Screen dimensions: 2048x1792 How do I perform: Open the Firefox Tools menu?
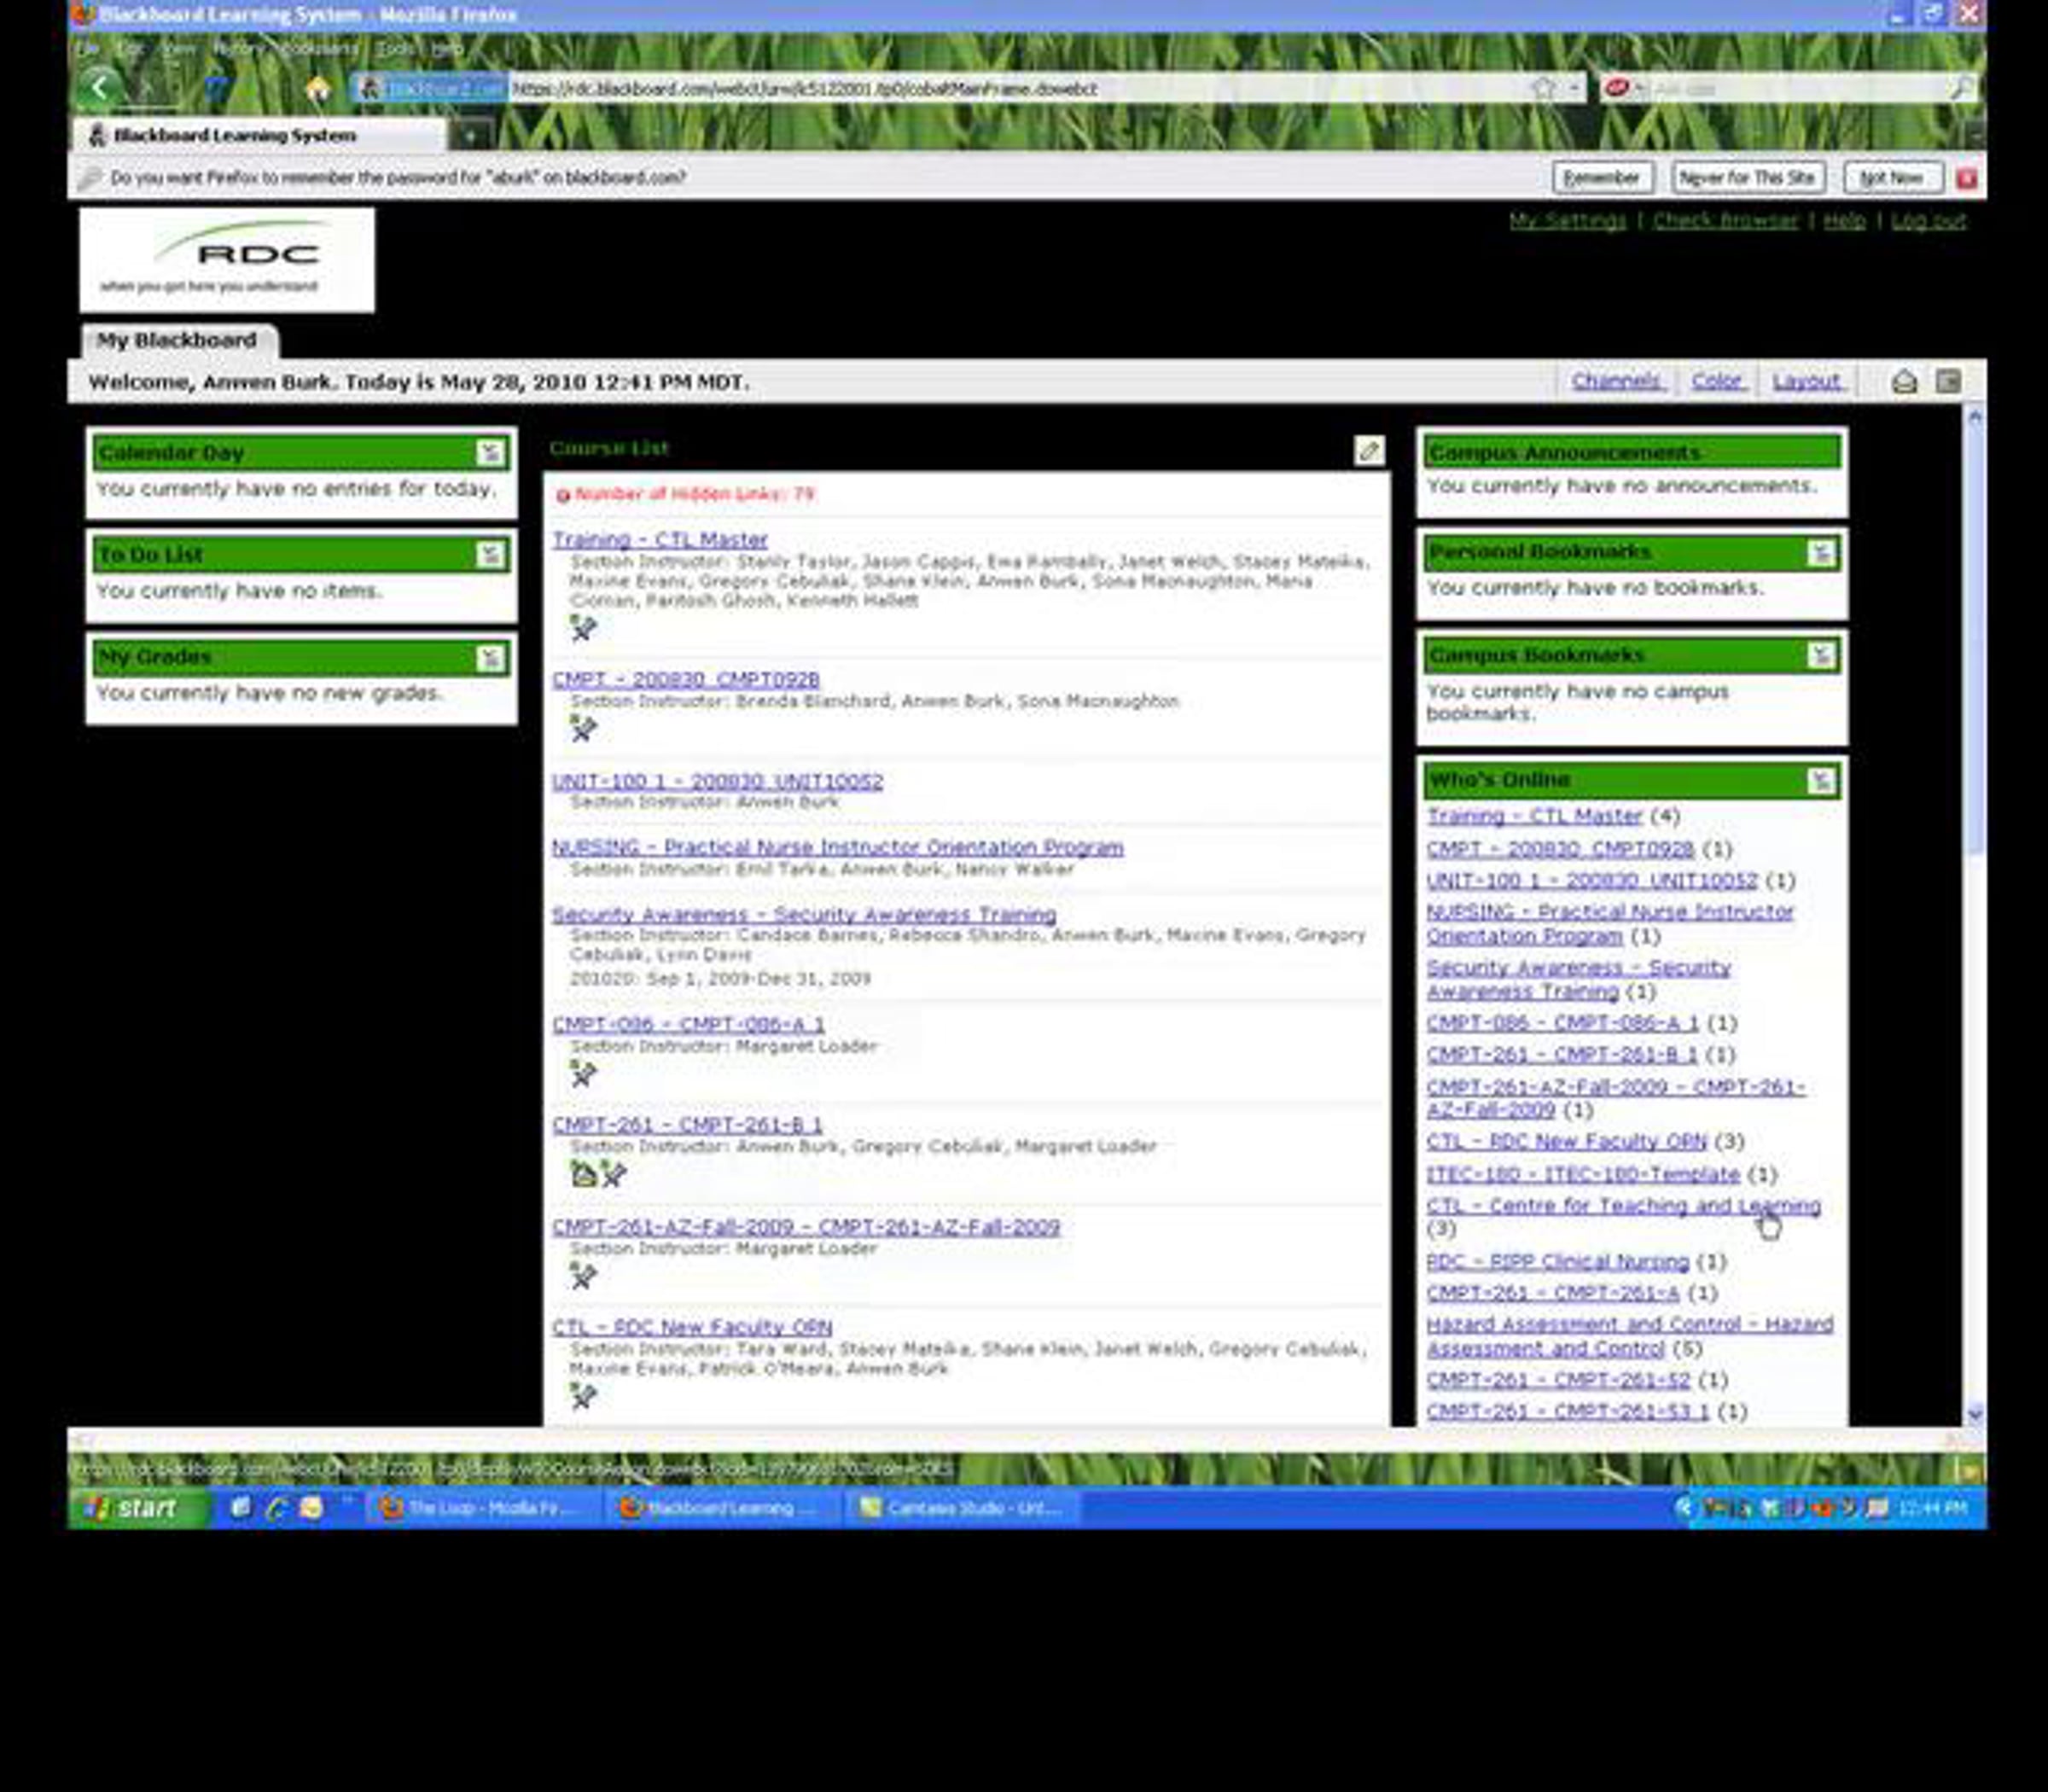pos(396,48)
